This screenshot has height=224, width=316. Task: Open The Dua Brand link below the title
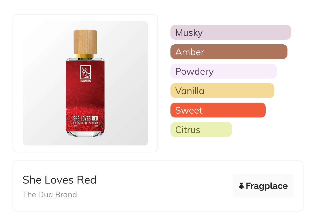[50, 195]
